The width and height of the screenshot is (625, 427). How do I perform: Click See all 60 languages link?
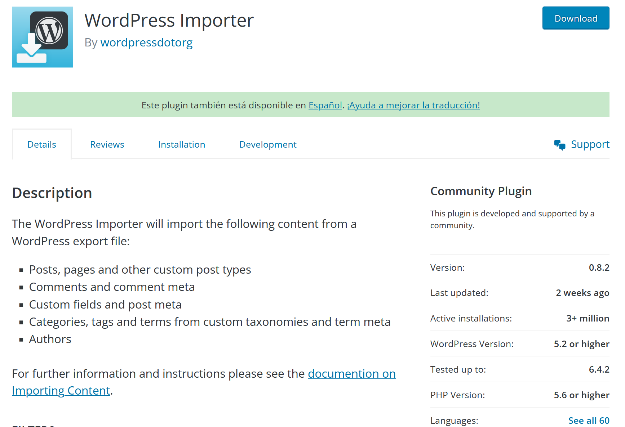[589, 421]
